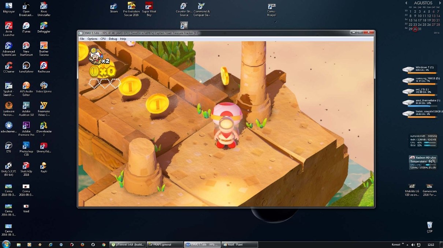Select the JDownloader 2 desktop icon
Image resolution: width=443 pixels, height=248 pixels.
pos(44,129)
